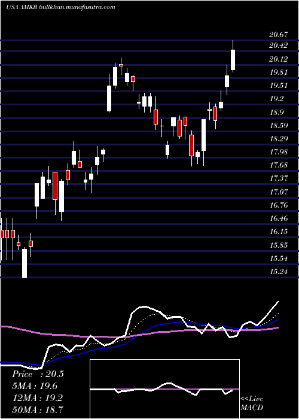299x419 pixels.
Task: Click the 16.15 price axis label
Action: point(279,232)
